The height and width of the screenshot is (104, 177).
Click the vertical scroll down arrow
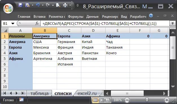[x=173, y=87]
